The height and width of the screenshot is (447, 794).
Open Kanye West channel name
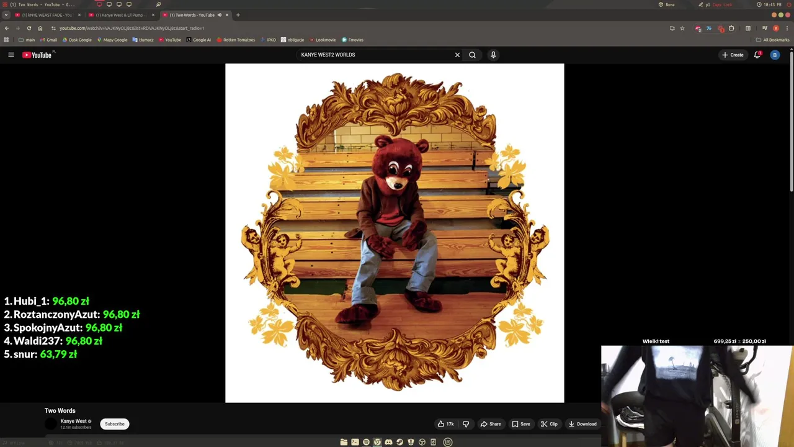pyautogui.click(x=73, y=421)
